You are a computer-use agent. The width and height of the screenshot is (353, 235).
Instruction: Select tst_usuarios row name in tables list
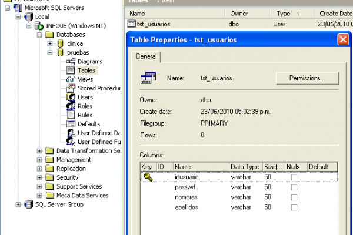154,24
